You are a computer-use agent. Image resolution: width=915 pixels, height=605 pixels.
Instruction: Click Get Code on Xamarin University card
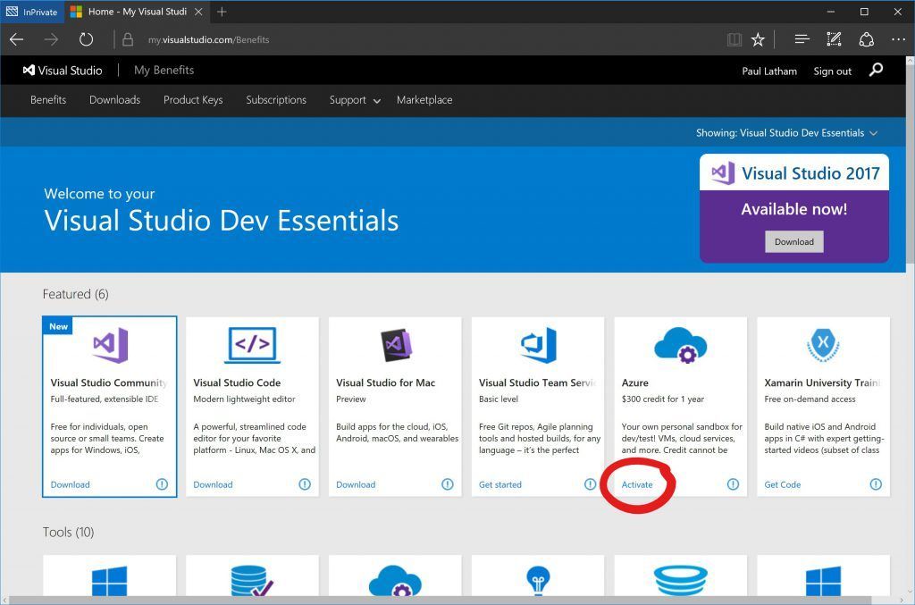[x=783, y=484]
